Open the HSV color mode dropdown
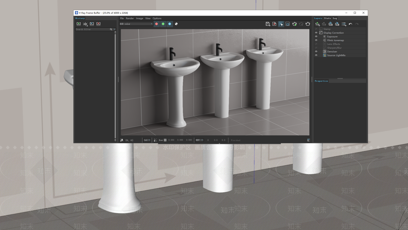Image resolution: width=408 pixels, height=230 pixels. pos(199,140)
